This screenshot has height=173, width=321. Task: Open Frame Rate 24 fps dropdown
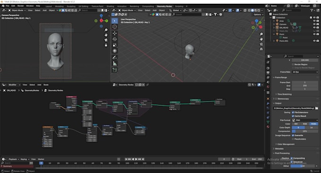(x=305, y=72)
